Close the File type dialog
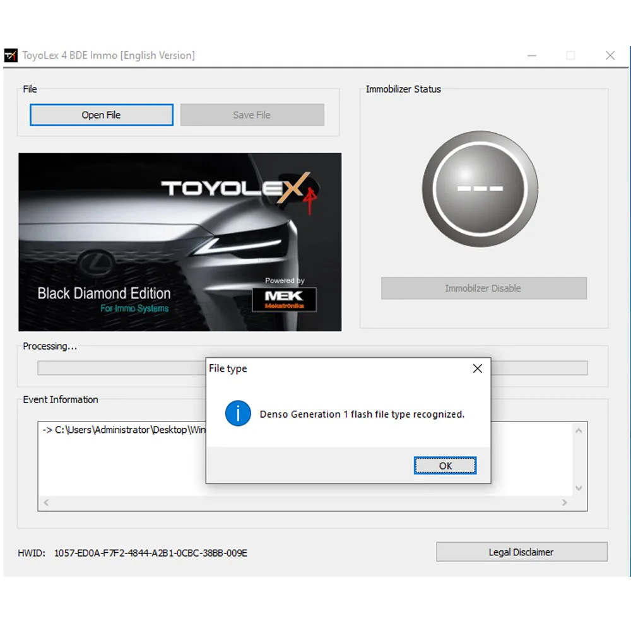The width and height of the screenshot is (631, 631). point(477,369)
